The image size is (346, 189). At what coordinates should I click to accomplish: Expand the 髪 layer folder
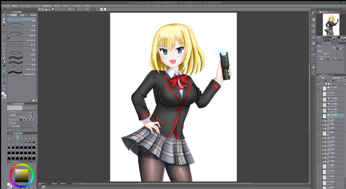[323, 124]
